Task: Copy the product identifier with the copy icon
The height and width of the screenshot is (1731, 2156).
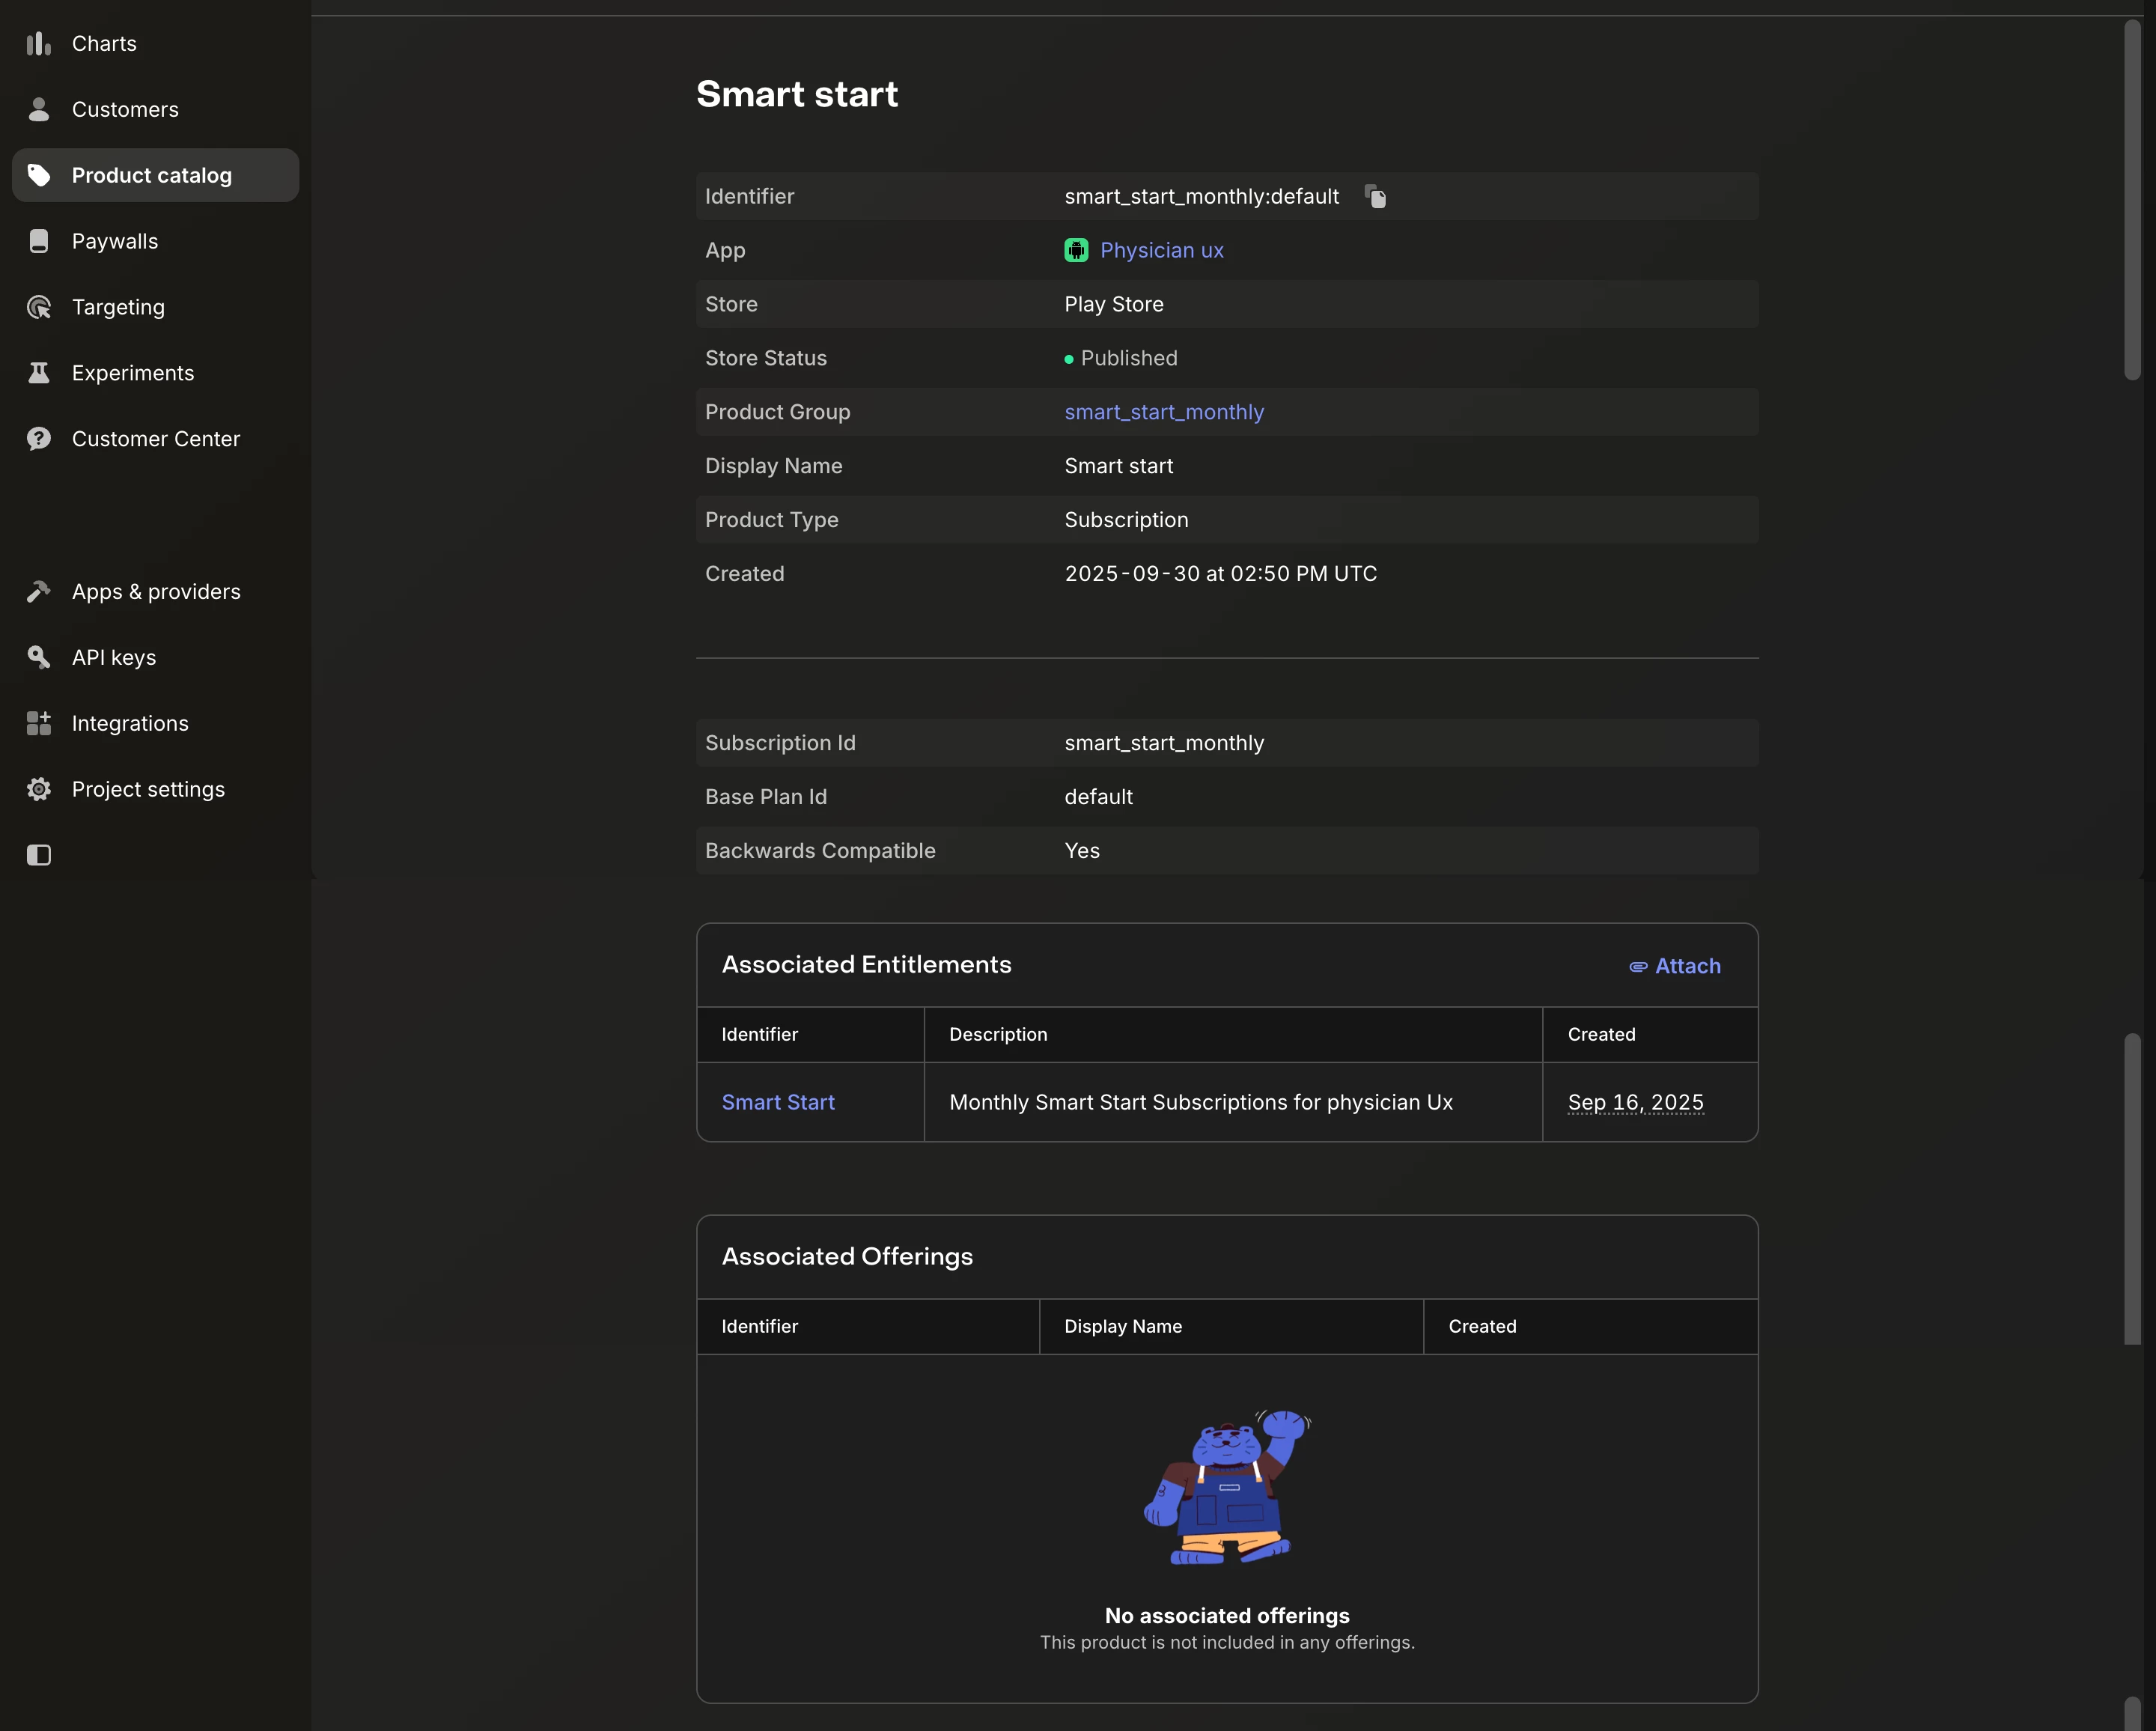Action: 1375,197
